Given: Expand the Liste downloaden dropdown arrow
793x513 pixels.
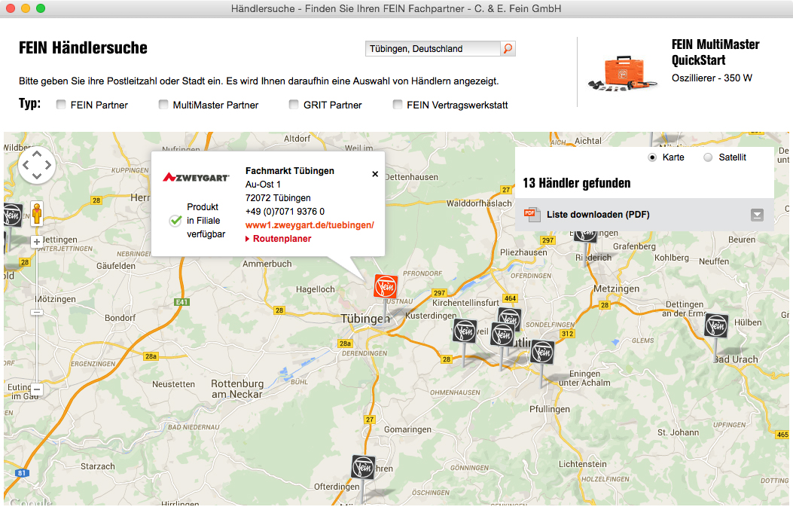Looking at the screenshot, I should point(757,215).
